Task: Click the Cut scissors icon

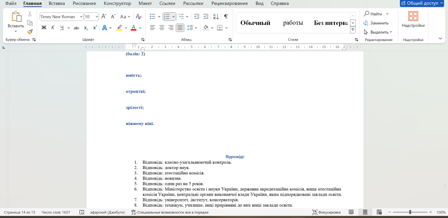Action: (x=30, y=14)
